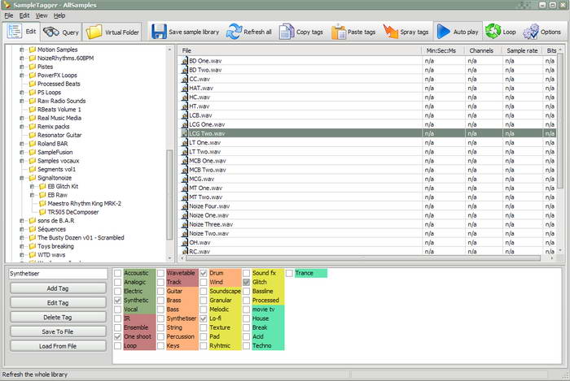Expand the EB Glitch Kit node
570x381 pixels.
tap(32, 186)
